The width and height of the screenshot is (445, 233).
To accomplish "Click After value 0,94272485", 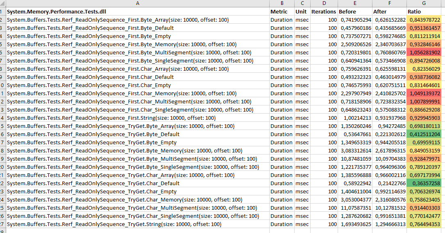I will (389, 126).
